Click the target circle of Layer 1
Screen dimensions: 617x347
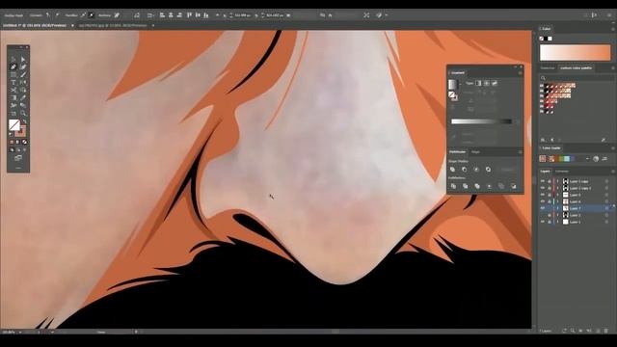606,222
